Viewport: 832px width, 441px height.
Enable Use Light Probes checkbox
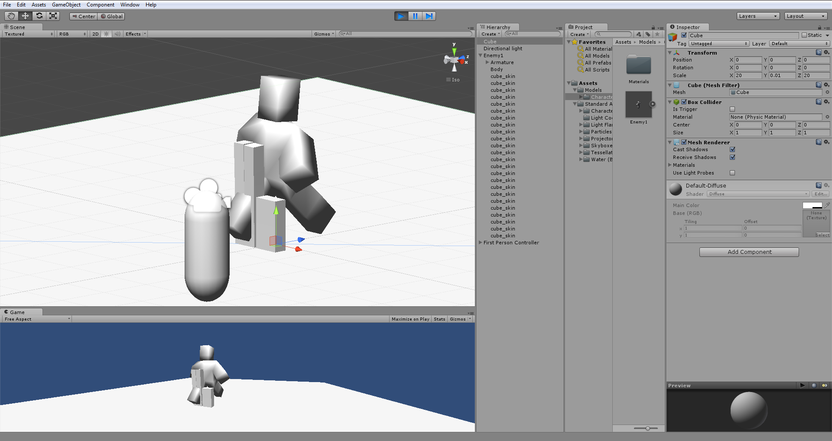coord(732,173)
